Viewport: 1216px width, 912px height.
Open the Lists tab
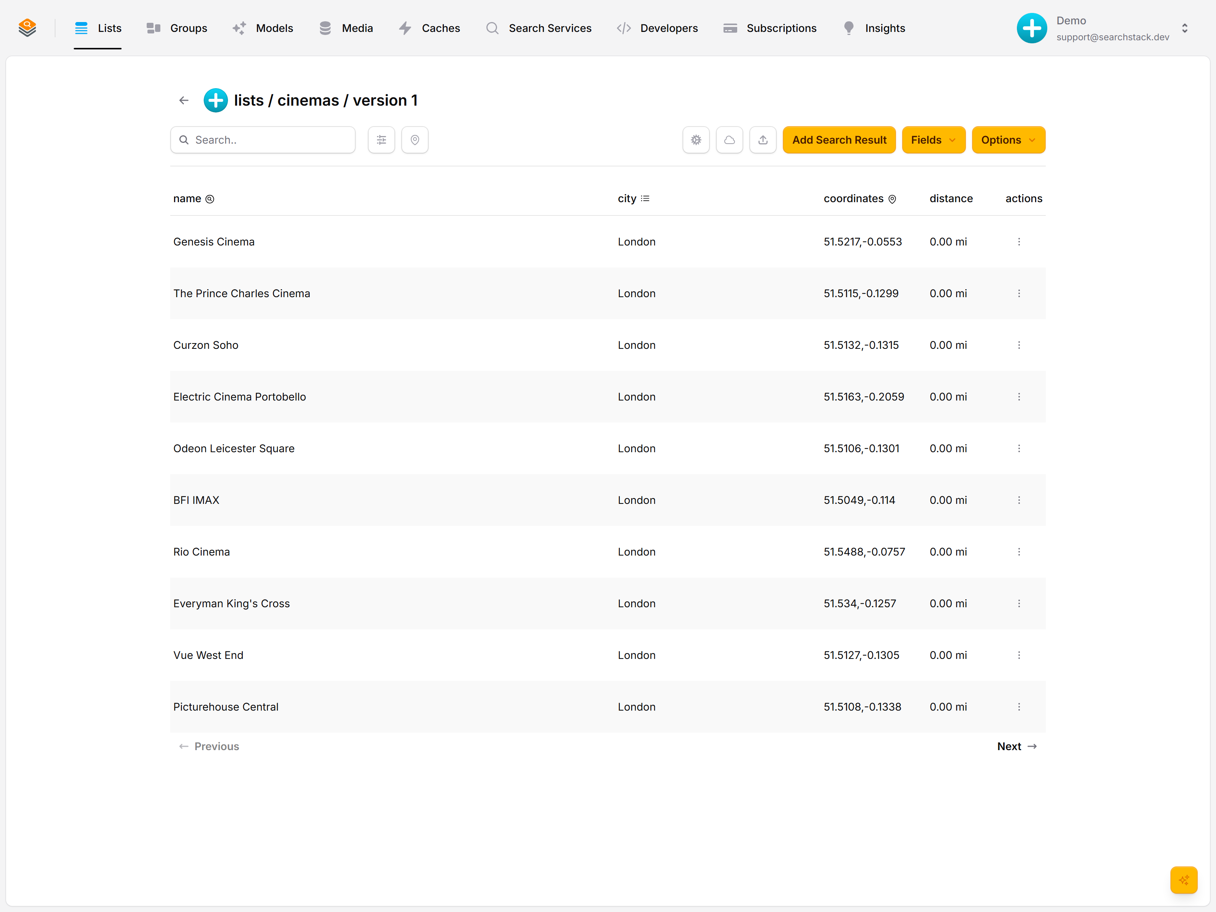point(98,28)
